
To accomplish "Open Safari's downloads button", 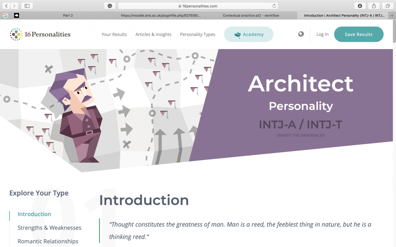I will coord(360,6).
